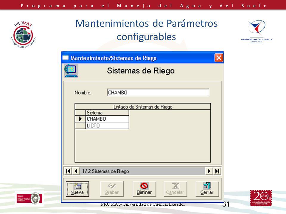Viewport: 286px width, 214px height.
Task: Select the LICTO row in the grid
Action: (107, 125)
